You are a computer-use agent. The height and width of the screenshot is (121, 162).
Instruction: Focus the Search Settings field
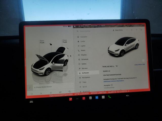point(85,31)
